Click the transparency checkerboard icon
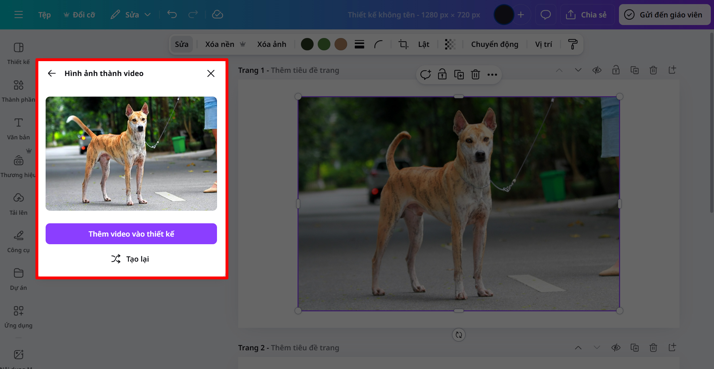Viewport: 714px width, 369px height. (x=450, y=44)
